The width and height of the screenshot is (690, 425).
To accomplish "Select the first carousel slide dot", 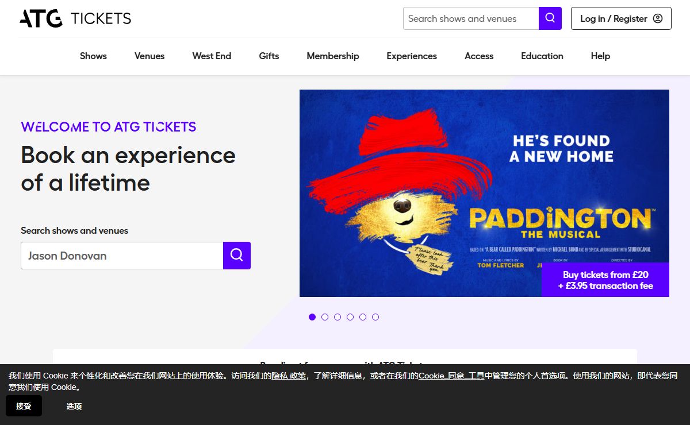I will (x=312, y=317).
